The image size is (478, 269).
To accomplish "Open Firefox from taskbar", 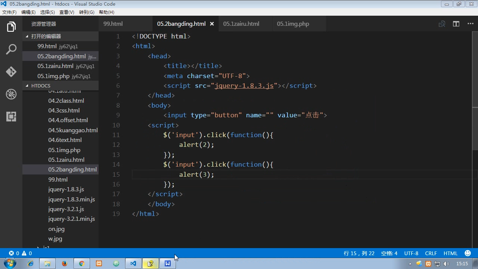I will point(64,263).
